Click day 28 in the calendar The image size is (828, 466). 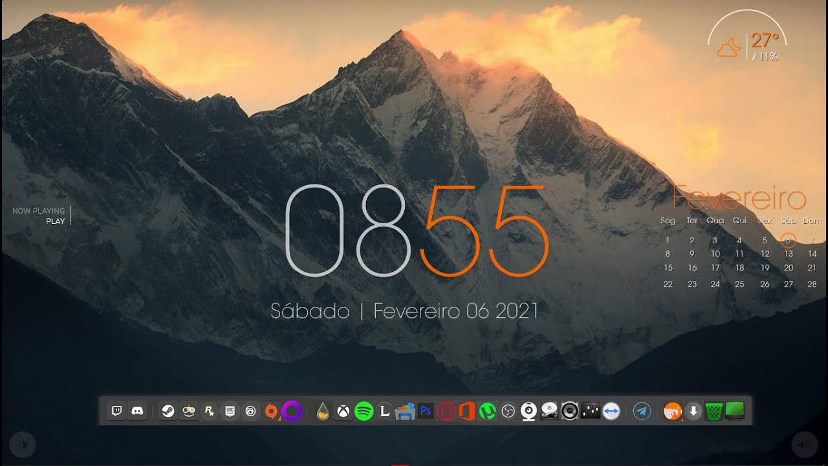[x=812, y=284]
